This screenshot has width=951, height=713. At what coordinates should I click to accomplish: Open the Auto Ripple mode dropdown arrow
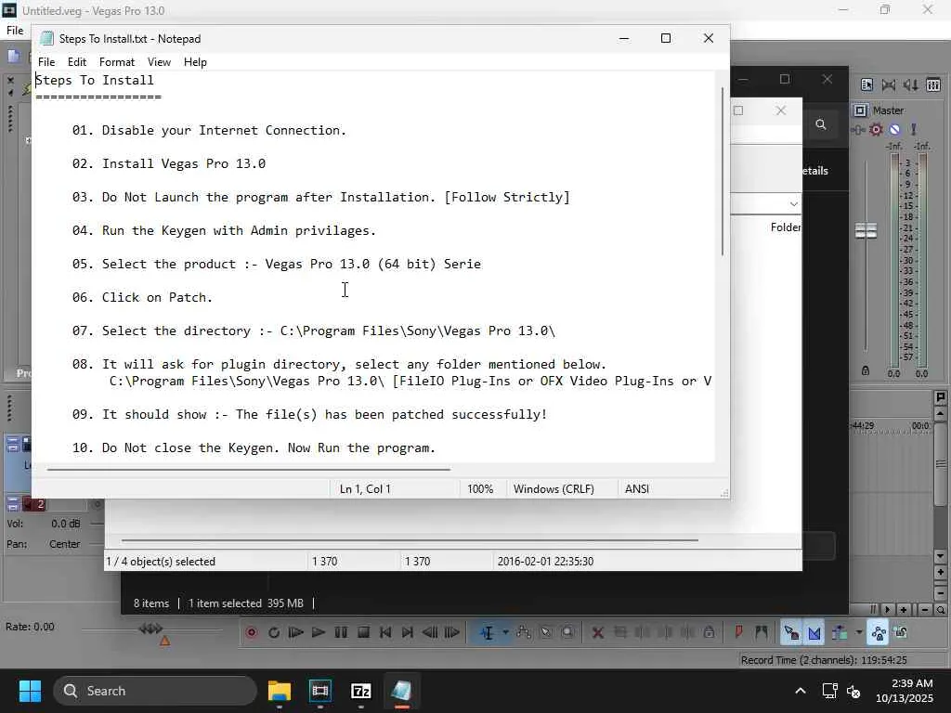tap(858, 633)
